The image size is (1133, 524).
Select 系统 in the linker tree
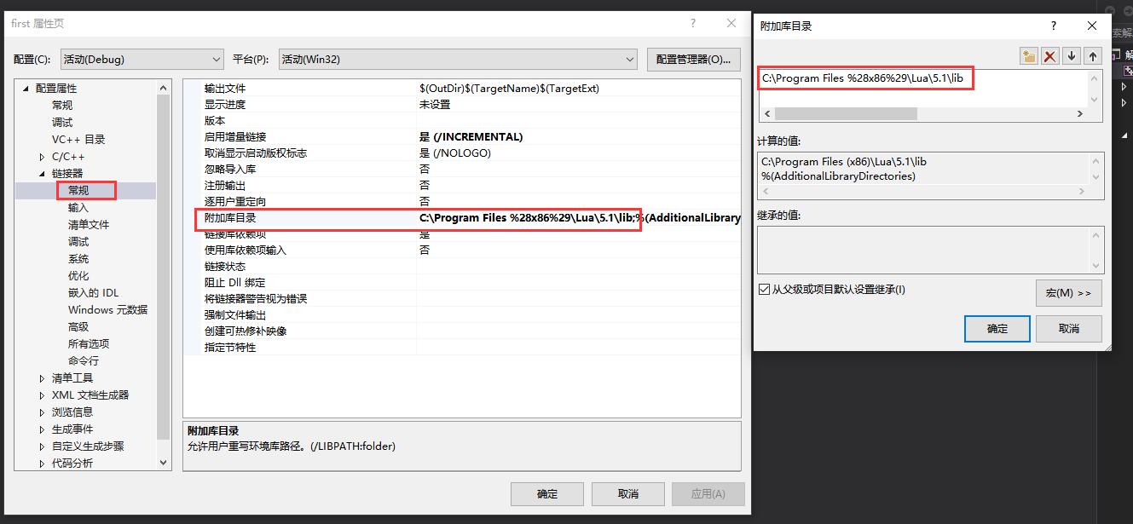78,259
